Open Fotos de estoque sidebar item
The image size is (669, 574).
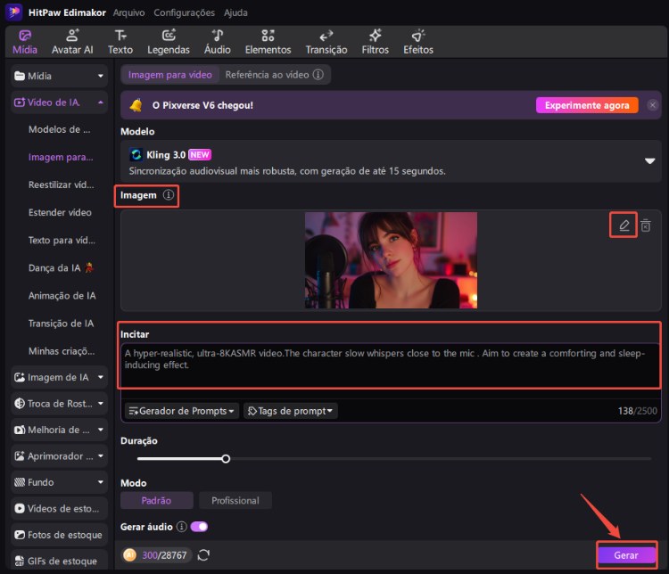pyautogui.click(x=59, y=535)
